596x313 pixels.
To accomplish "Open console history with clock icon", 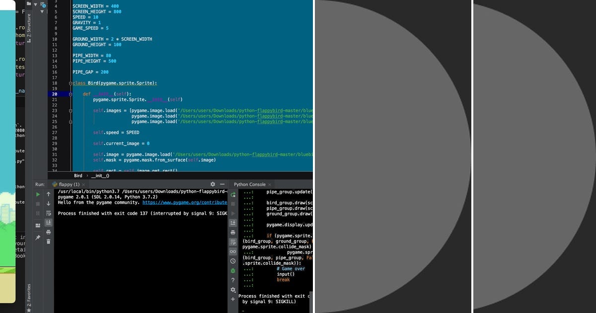I will click(x=233, y=261).
